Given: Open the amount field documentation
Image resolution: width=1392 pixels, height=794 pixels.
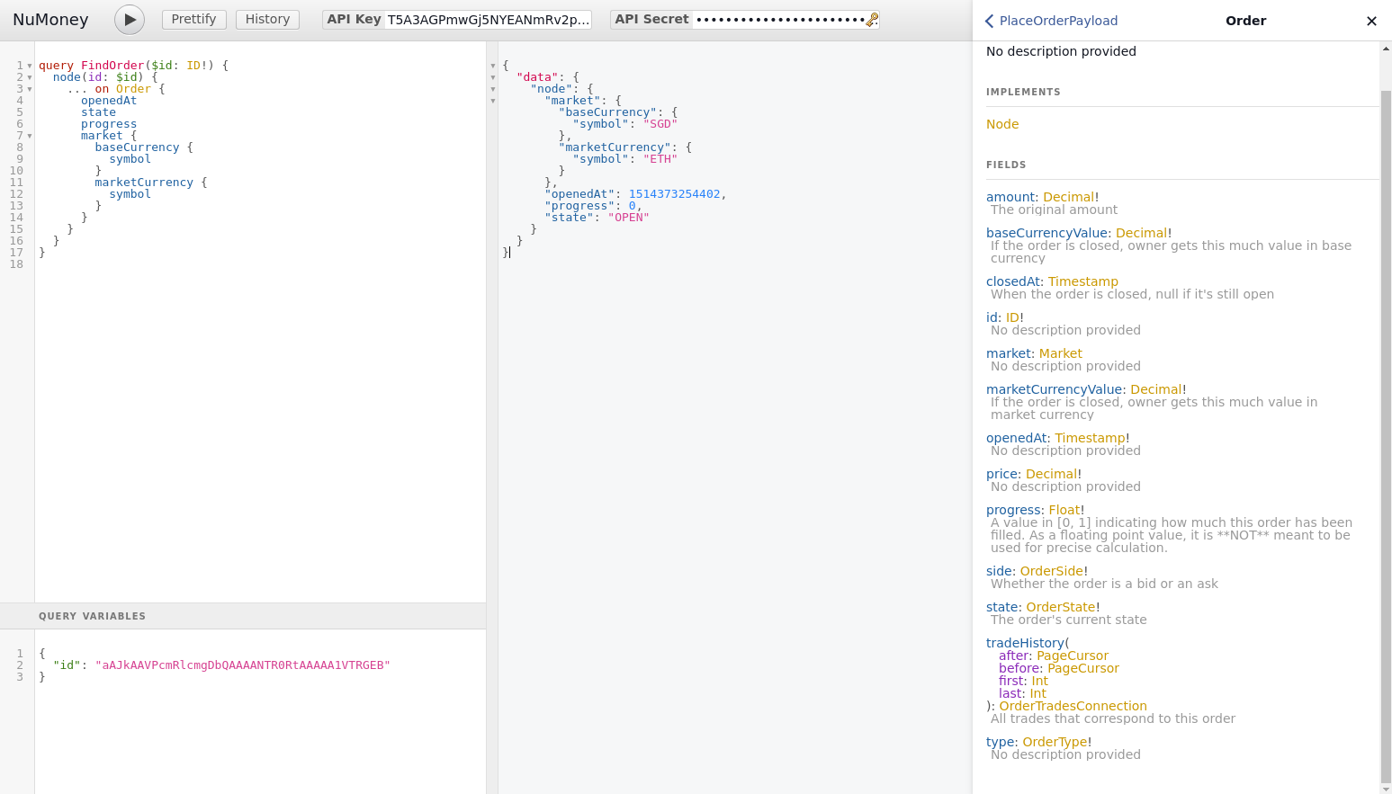Looking at the screenshot, I should (x=1010, y=197).
